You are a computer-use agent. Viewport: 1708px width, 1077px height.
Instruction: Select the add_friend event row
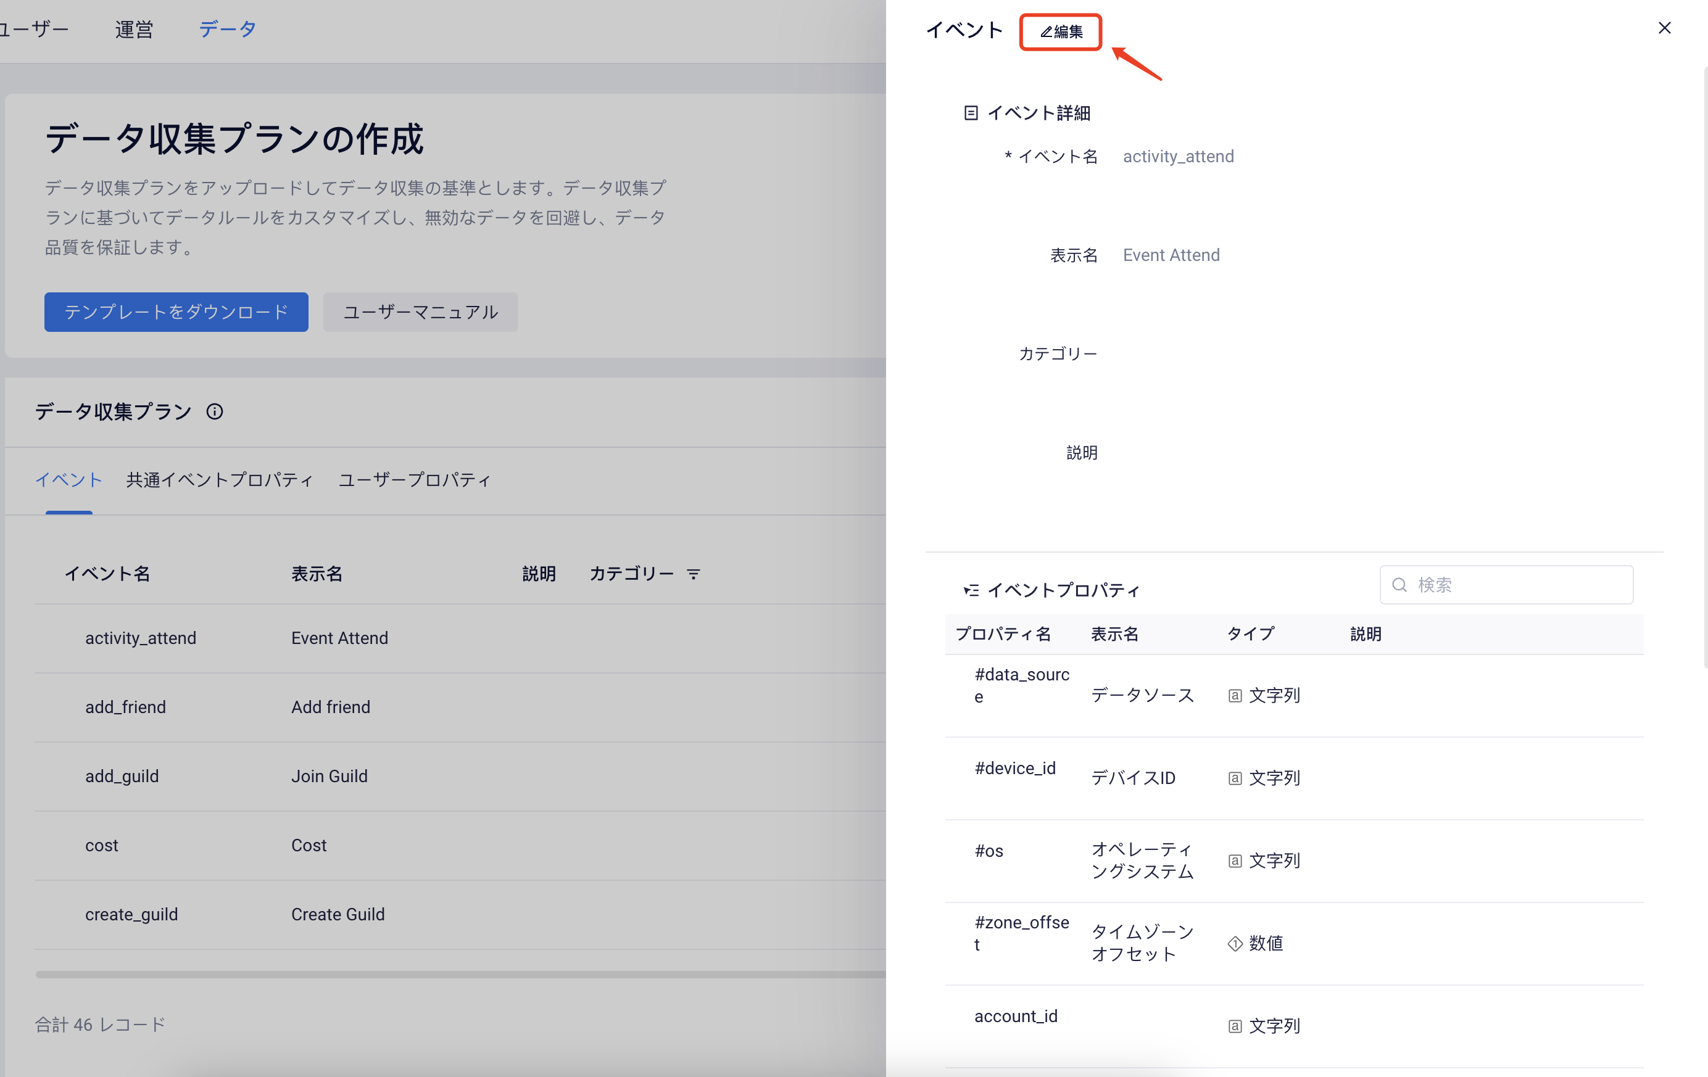click(x=460, y=707)
